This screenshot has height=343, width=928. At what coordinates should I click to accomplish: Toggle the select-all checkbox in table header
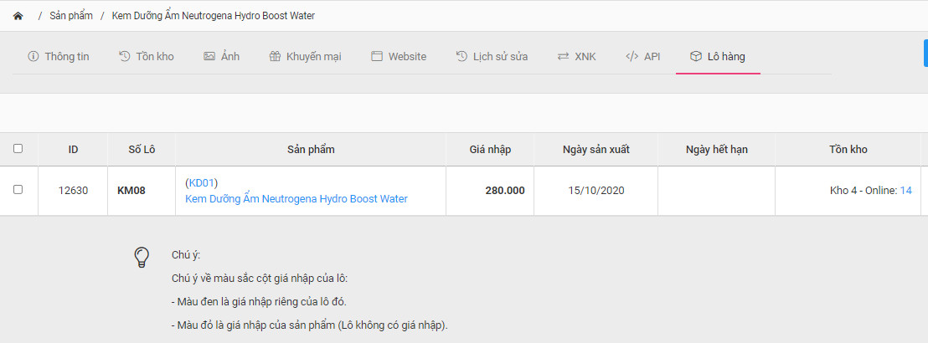(x=18, y=149)
